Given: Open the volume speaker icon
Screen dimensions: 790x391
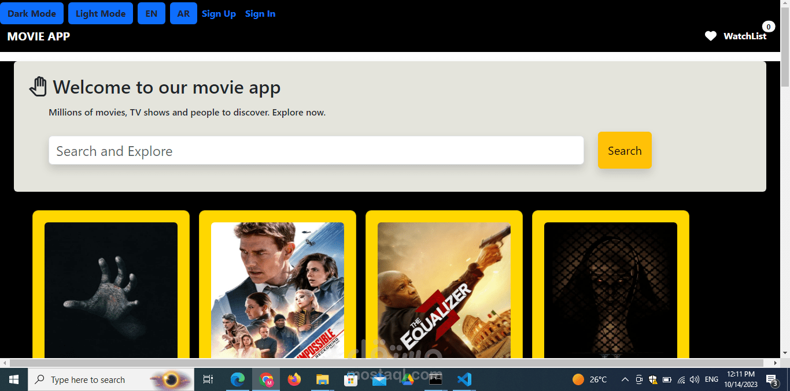Looking at the screenshot, I should 695,379.
